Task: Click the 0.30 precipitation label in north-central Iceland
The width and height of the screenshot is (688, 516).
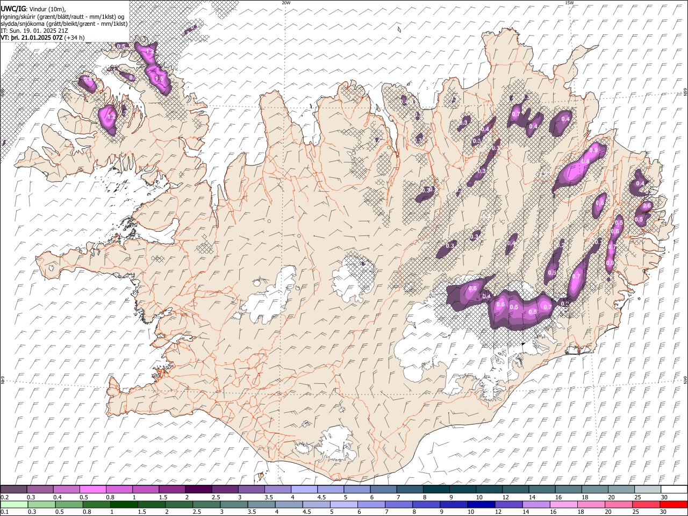Action: coord(427,190)
